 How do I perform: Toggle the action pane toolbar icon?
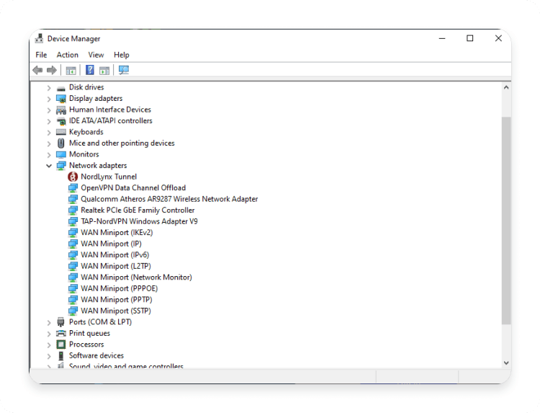click(x=104, y=71)
